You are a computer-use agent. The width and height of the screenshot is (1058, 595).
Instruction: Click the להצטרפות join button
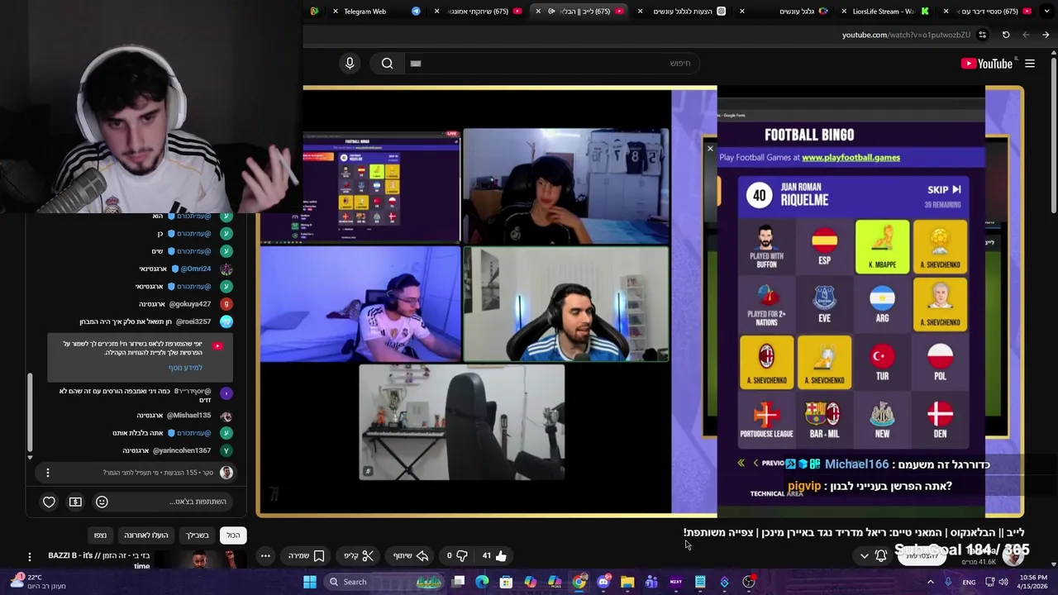[x=921, y=556]
